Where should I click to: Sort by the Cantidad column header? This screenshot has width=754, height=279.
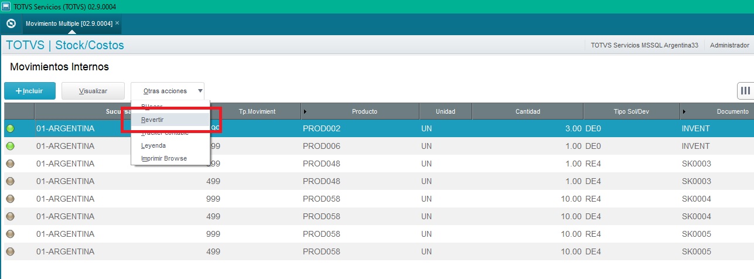[527, 111]
